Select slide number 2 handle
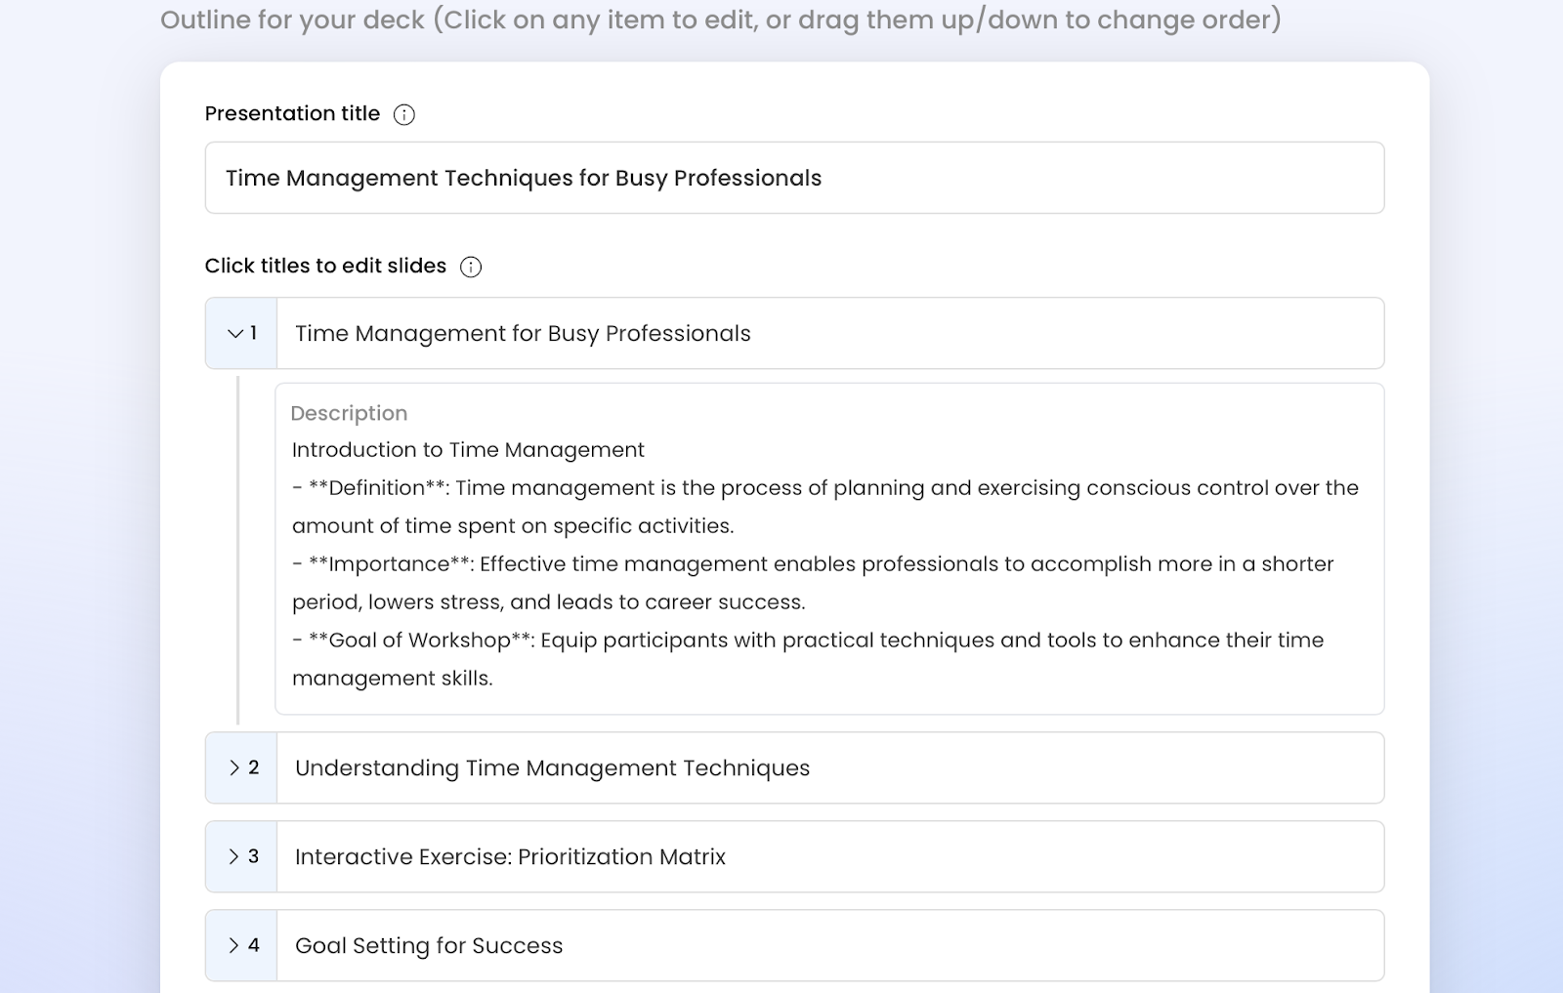Image resolution: width=1563 pixels, height=993 pixels. pos(253,768)
